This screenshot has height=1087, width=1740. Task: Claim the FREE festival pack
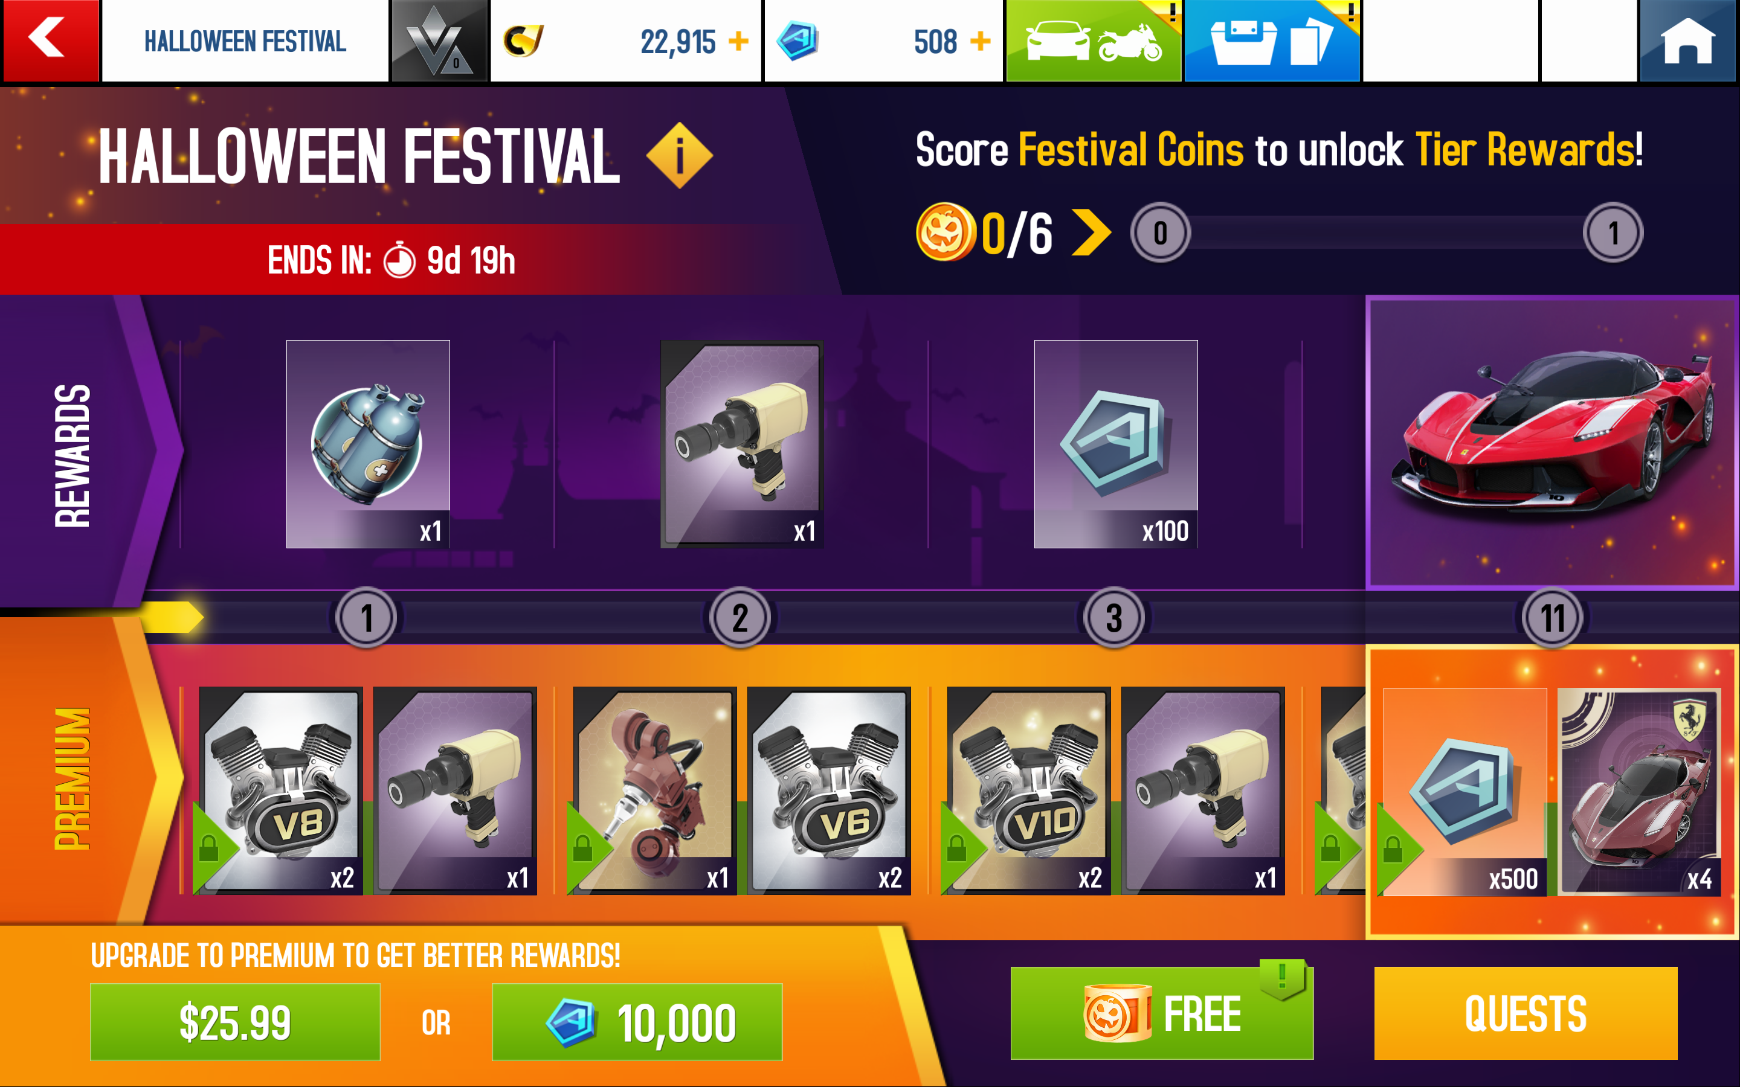tap(1162, 1013)
